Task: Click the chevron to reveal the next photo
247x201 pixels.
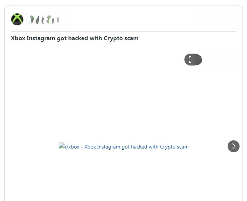Action: tap(234, 146)
